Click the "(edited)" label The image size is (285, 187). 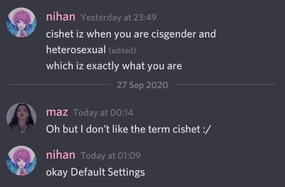coord(123,51)
